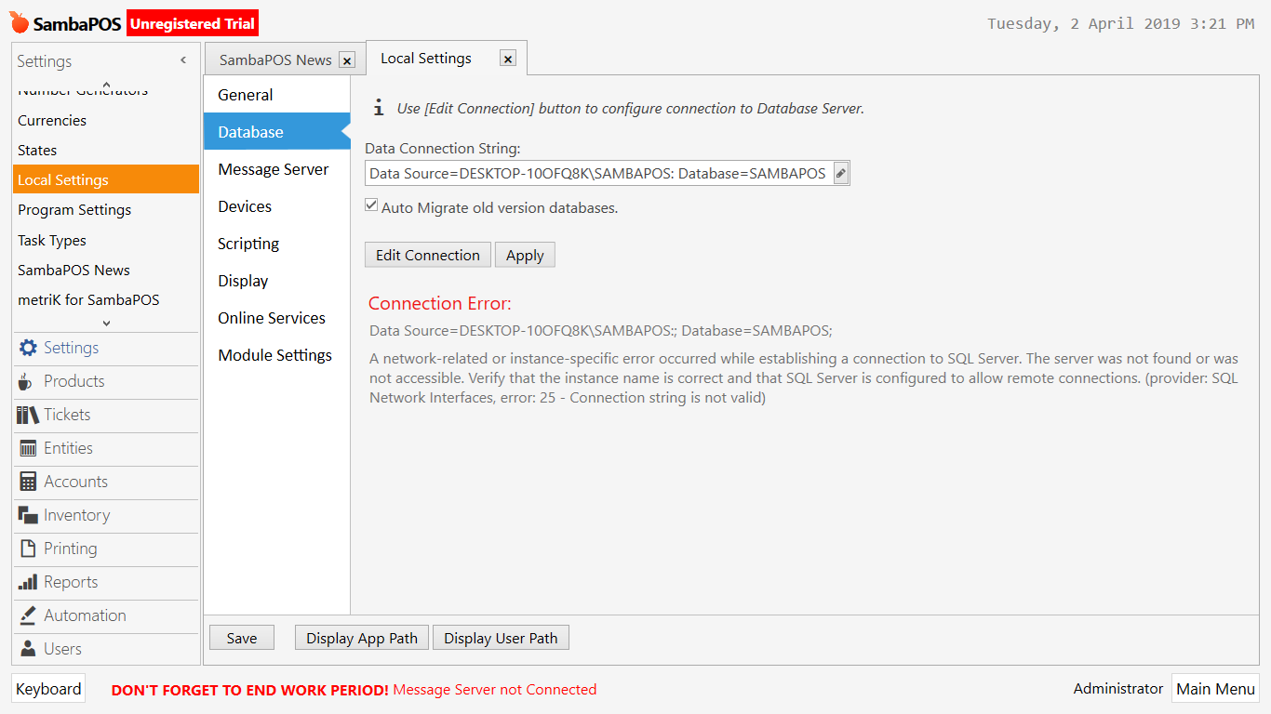
Task: Open the Inventory section
Action: tap(107, 515)
